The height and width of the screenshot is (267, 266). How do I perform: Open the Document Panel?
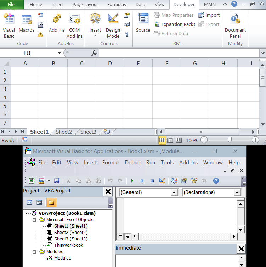[x=235, y=26]
